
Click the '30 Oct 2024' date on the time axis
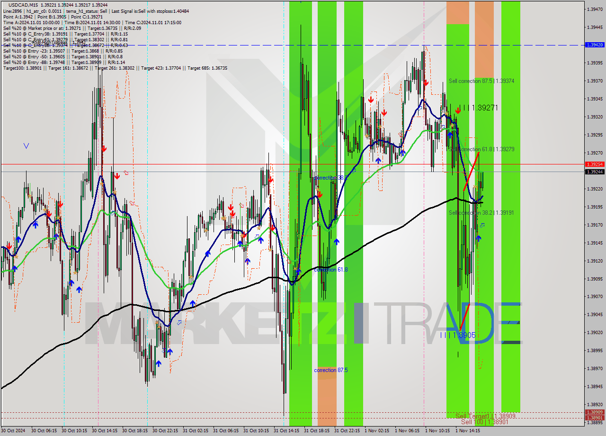click(x=13, y=431)
